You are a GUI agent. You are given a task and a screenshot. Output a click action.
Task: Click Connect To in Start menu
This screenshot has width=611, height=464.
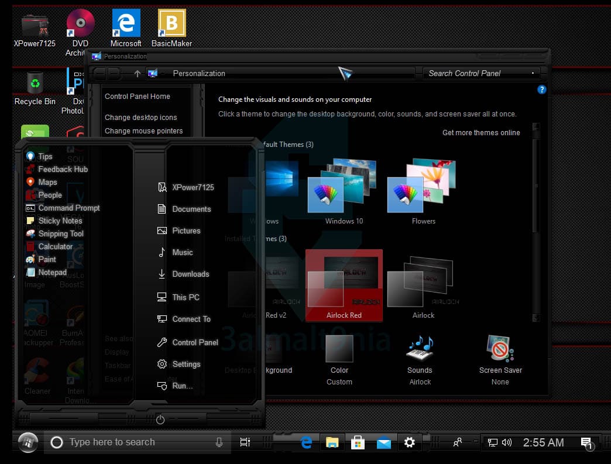[184, 319]
